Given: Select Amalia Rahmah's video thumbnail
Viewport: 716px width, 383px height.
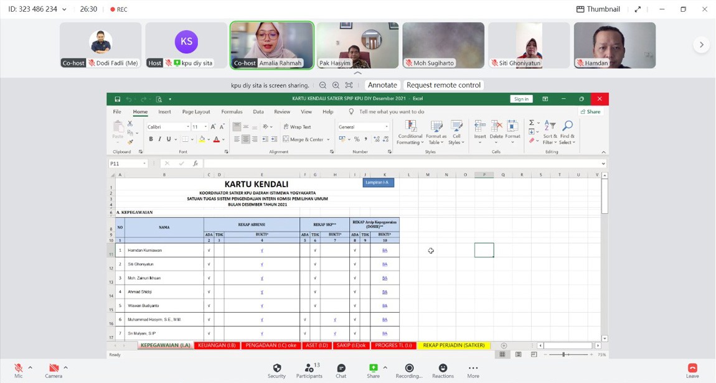Looking at the screenshot, I should pyautogui.click(x=272, y=45).
